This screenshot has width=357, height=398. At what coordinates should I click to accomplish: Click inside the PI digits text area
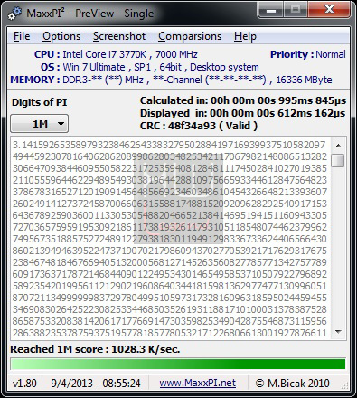(x=170, y=239)
